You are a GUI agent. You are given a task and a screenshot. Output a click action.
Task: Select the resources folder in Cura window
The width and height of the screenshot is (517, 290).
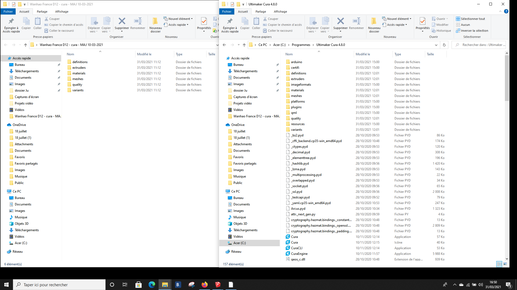[x=298, y=124]
